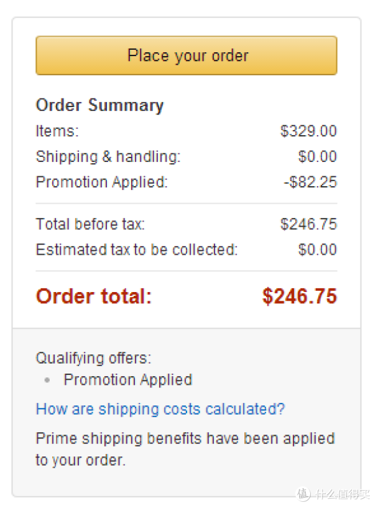The height and width of the screenshot is (505, 373).
Task: Click the Place your order button
Action: coord(186,55)
